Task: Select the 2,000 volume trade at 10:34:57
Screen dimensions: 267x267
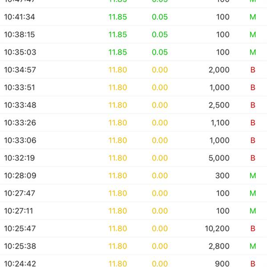Action: pyautogui.click(x=218, y=70)
